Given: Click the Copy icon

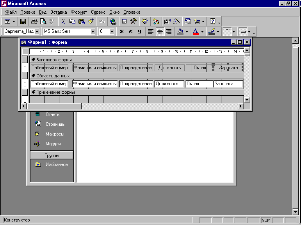Looking at the screenshot, I should tap(72, 21).
